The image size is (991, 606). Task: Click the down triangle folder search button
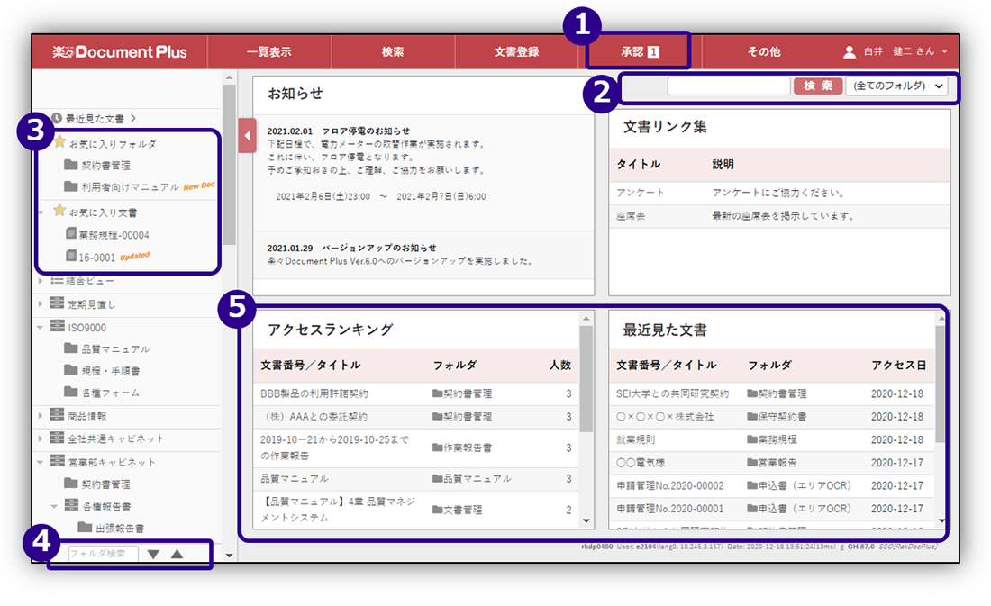point(153,554)
